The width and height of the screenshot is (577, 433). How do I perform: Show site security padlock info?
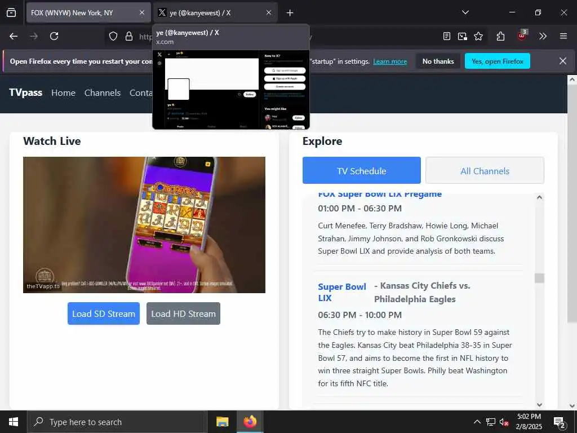click(x=129, y=36)
